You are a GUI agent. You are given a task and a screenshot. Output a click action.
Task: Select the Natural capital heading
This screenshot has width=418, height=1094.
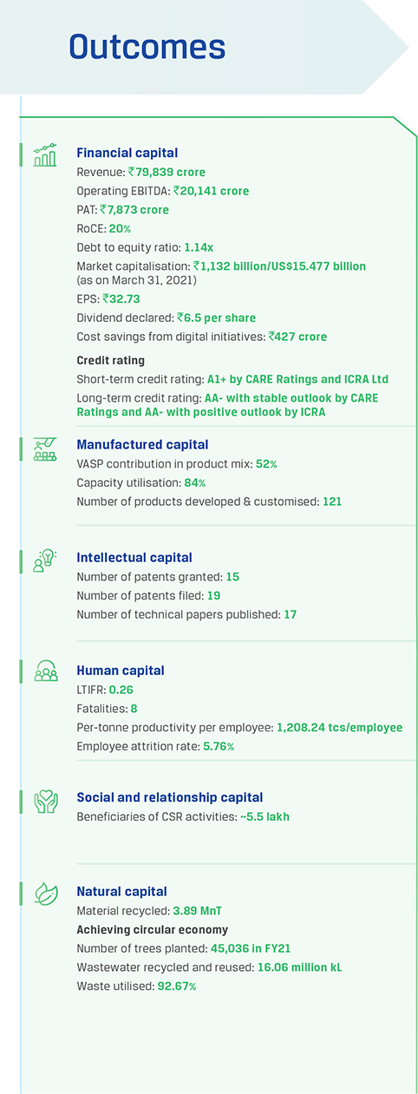pos(121,892)
